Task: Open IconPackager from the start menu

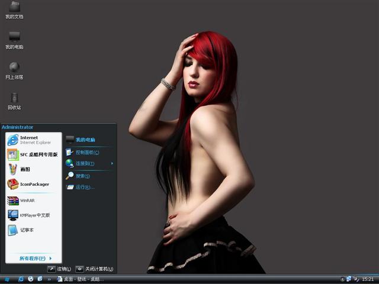Action: point(33,184)
